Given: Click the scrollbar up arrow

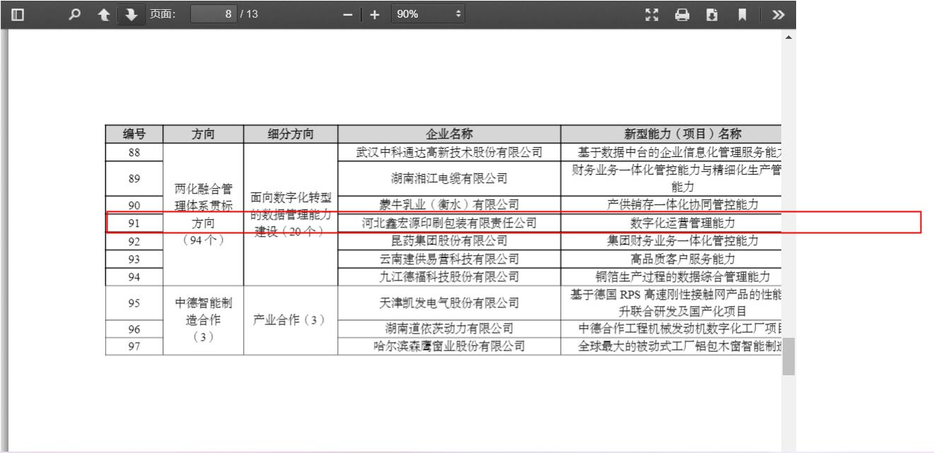Looking at the screenshot, I should click(788, 36).
